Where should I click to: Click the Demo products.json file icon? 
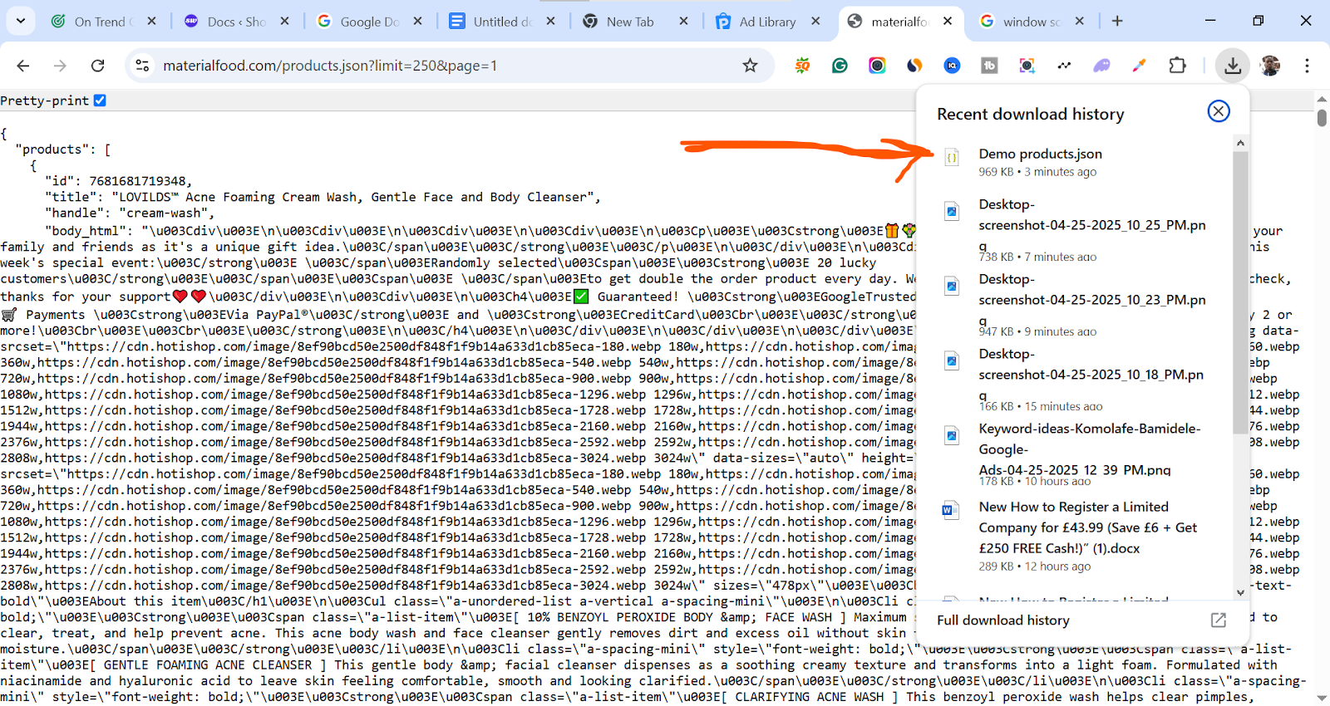(x=952, y=157)
